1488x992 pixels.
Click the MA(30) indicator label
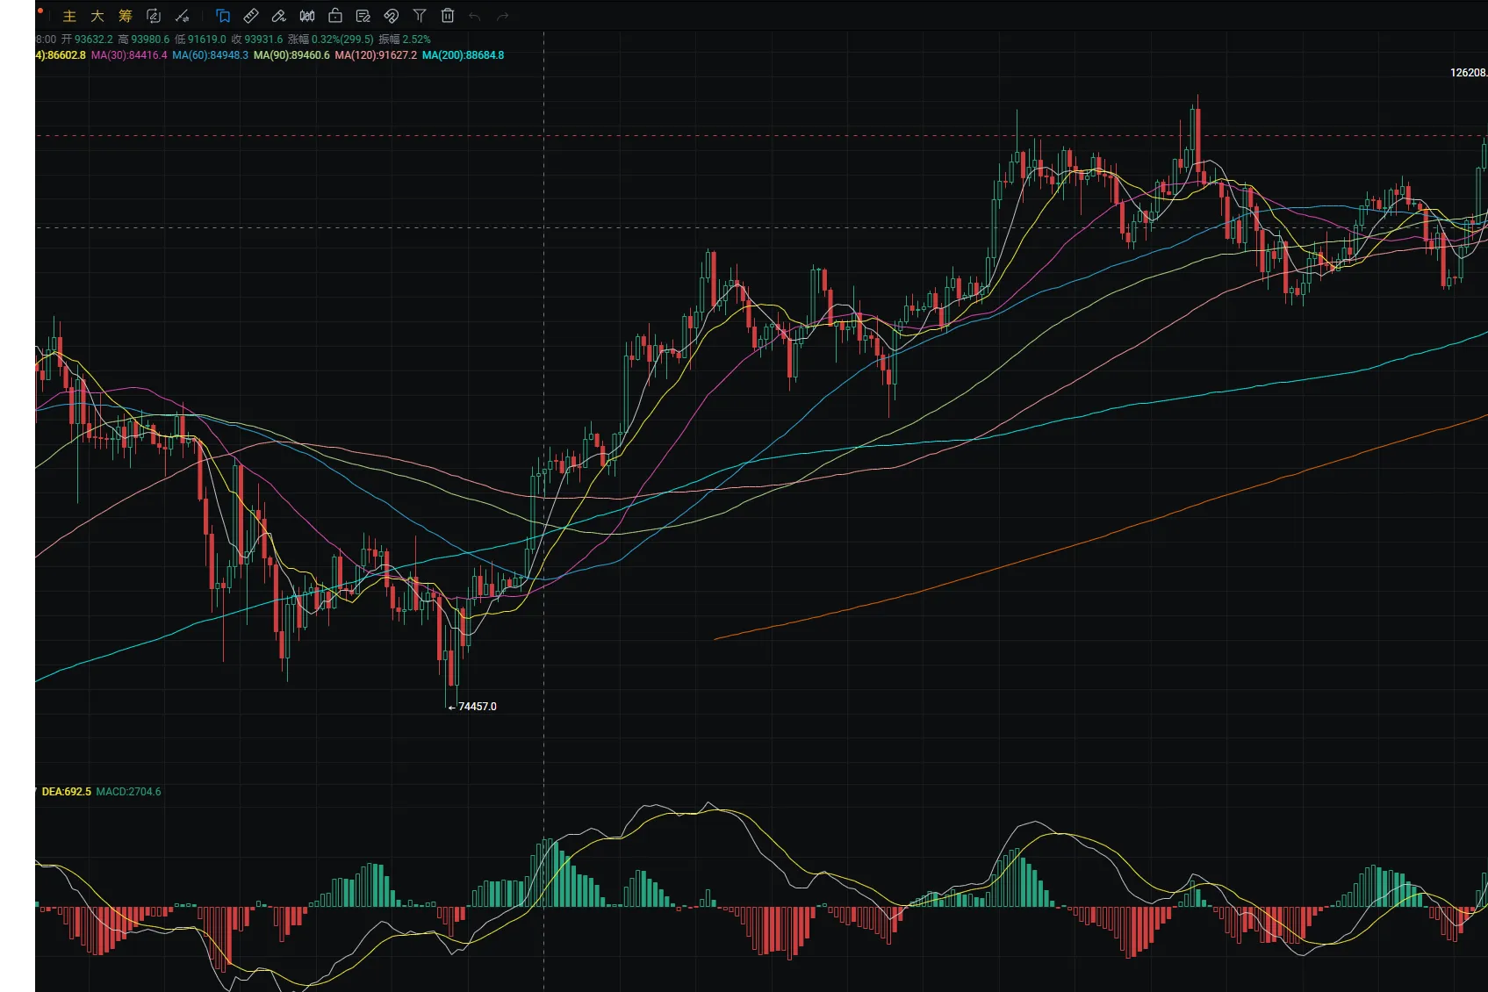[129, 55]
